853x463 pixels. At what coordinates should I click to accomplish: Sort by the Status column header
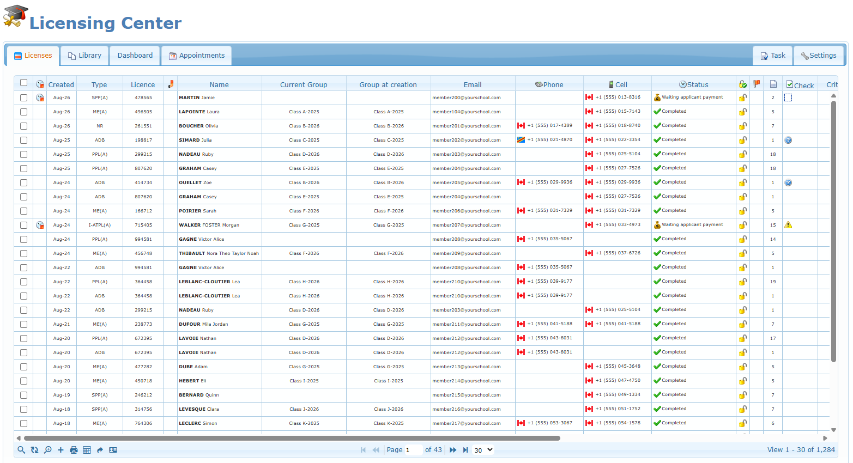pyautogui.click(x=694, y=84)
